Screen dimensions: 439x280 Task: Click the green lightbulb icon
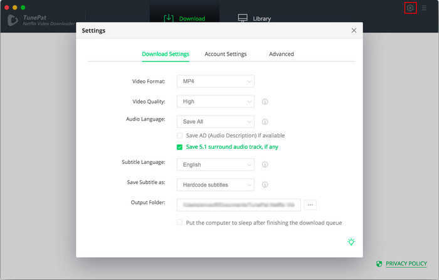[351, 242]
